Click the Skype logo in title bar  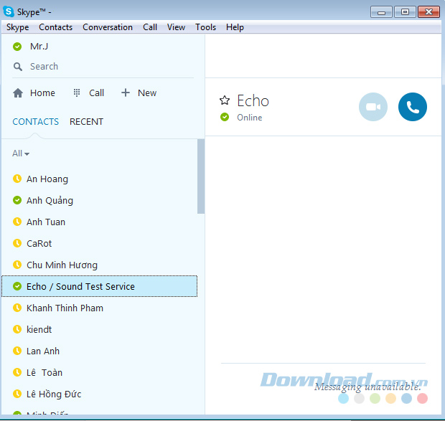(x=9, y=11)
